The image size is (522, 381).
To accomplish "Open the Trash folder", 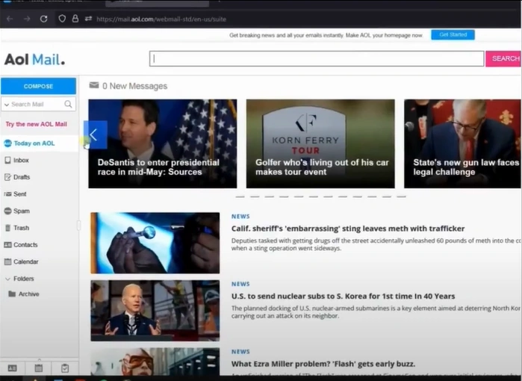I will pos(21,228).
